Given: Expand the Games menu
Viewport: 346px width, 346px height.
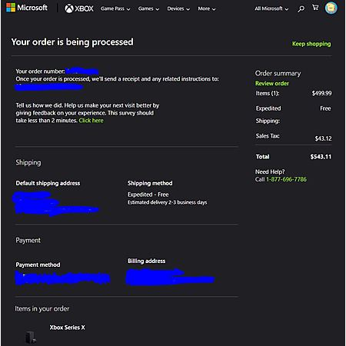Looking at the screenshot, I should tap(148, 8).
